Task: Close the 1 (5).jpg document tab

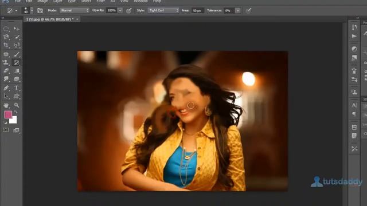Action: [x=77, y=19]
